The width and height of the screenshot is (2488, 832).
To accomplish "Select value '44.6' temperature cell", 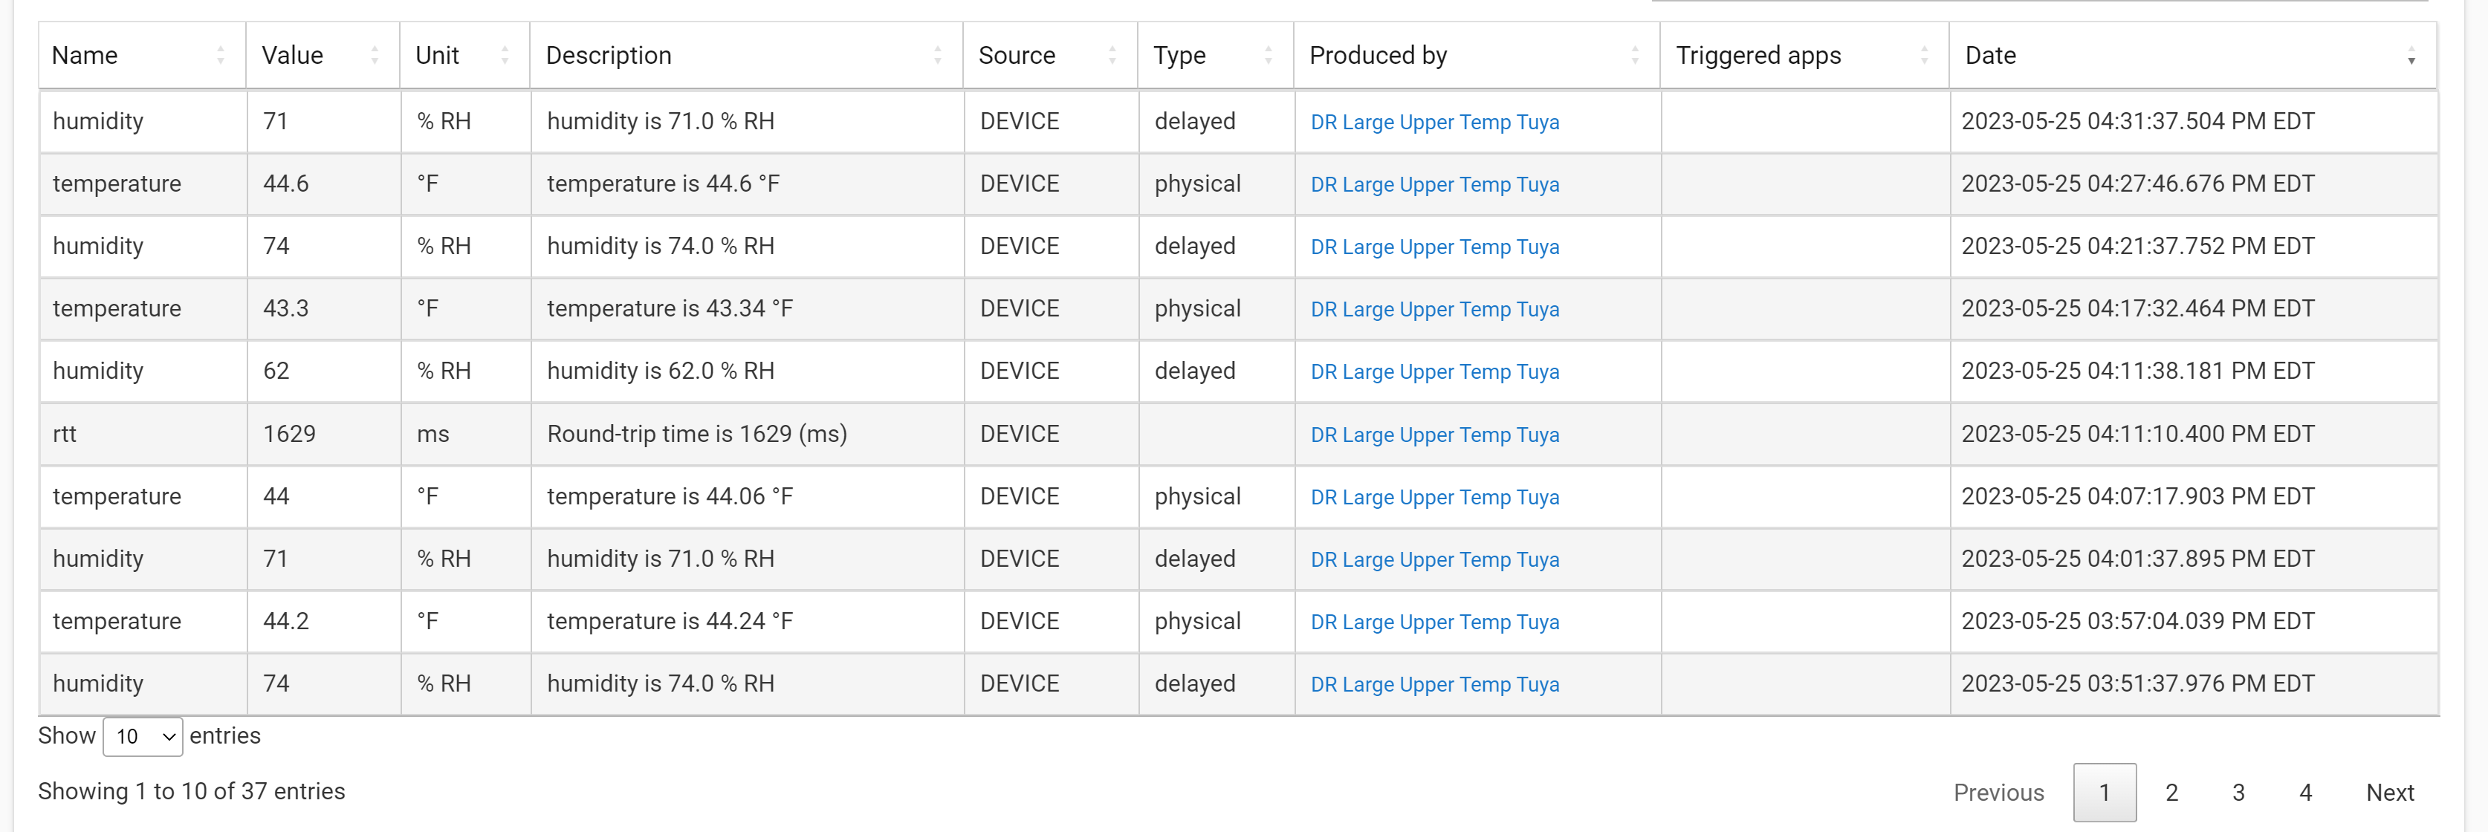I will (323, 183).
